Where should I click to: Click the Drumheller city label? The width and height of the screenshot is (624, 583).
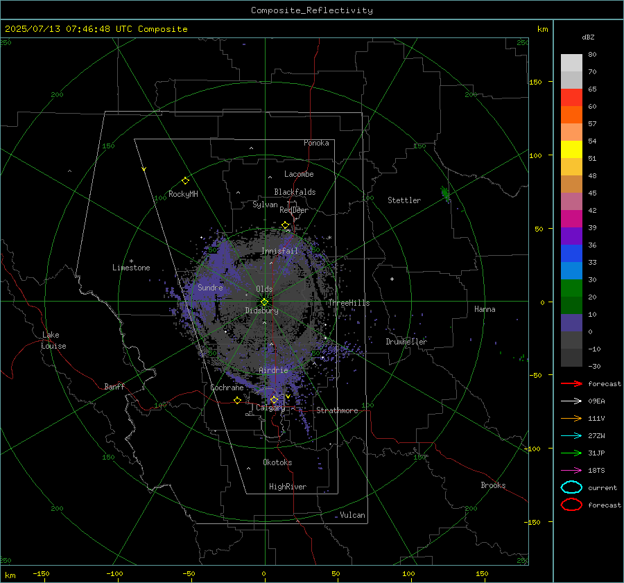click(x=406, y=342)
